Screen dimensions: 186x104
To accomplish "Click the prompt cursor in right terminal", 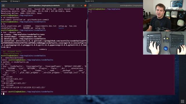I will coord(91,11).
